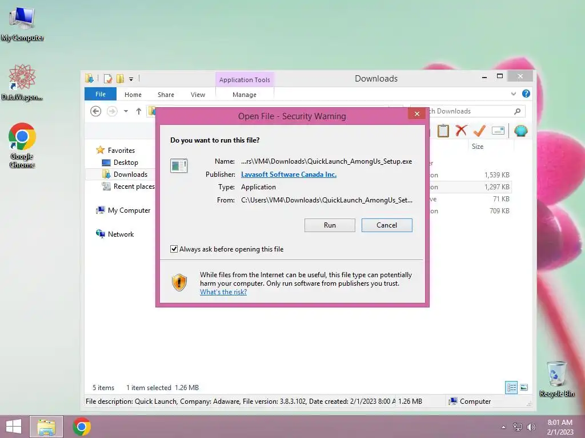Image resolution: width=585 pixels, height=438 pixels.
Task: Open the Recycle Bin desktop icon
Action: (x=556, y=379)
